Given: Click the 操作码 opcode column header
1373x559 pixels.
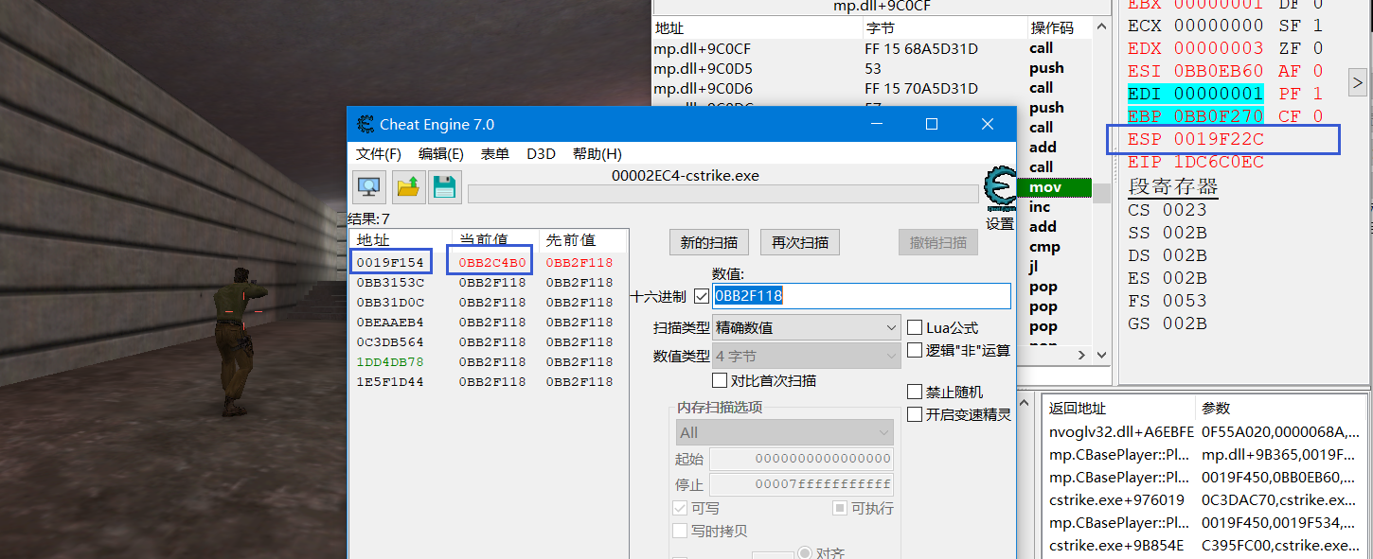Looking at the screenshot, I should pos(1060,28).
